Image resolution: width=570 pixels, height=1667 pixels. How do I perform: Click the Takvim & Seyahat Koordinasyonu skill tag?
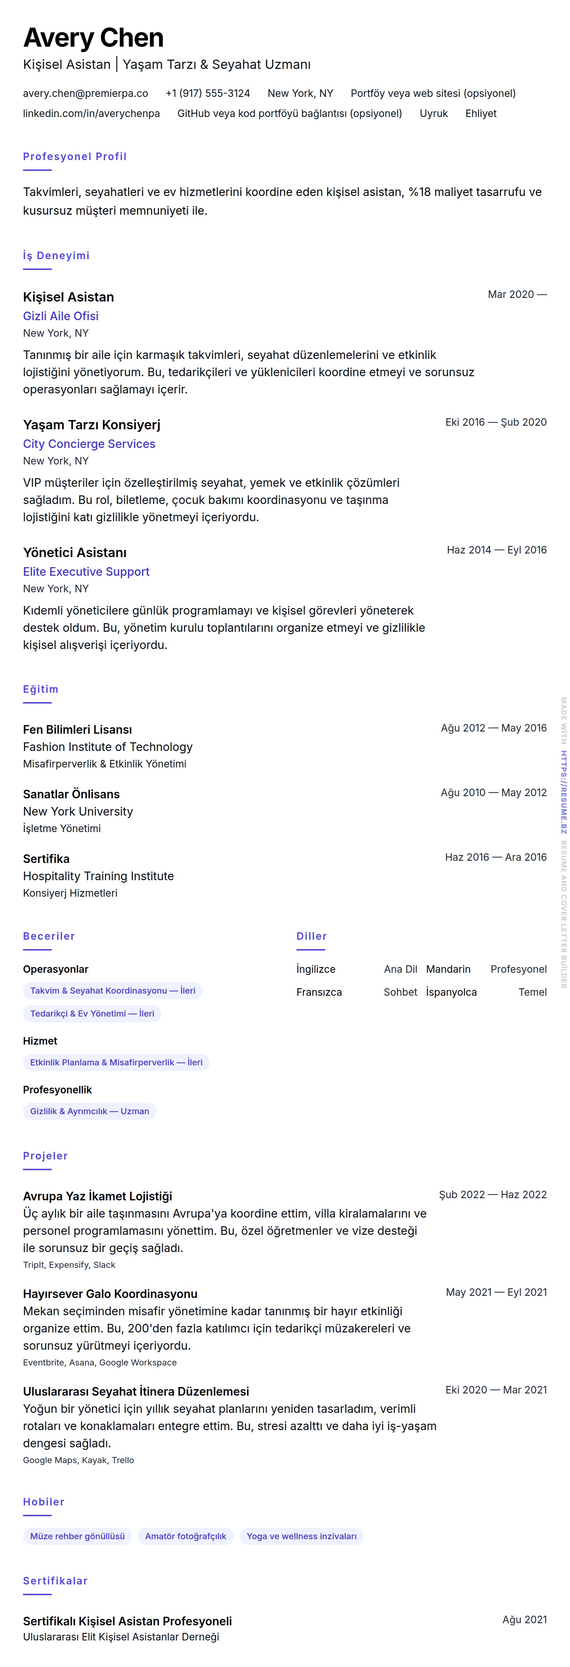tap(113, 990)
